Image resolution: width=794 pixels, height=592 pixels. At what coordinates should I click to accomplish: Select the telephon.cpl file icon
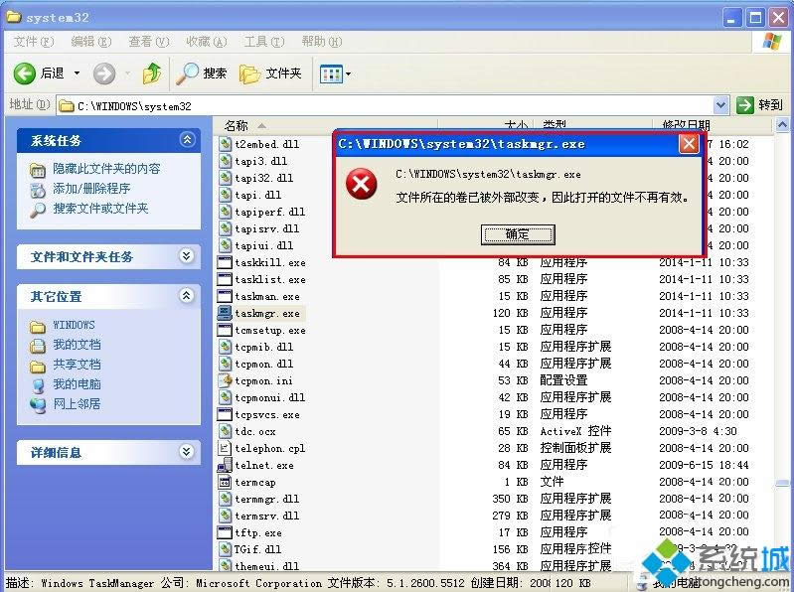tap(226, 448)
